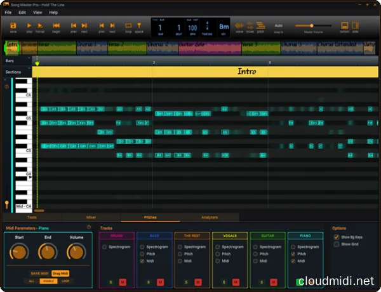Select the Verse 3 section in overview
Image resolution: width=381 pixels, height=292 pixels.
point(261,48)
